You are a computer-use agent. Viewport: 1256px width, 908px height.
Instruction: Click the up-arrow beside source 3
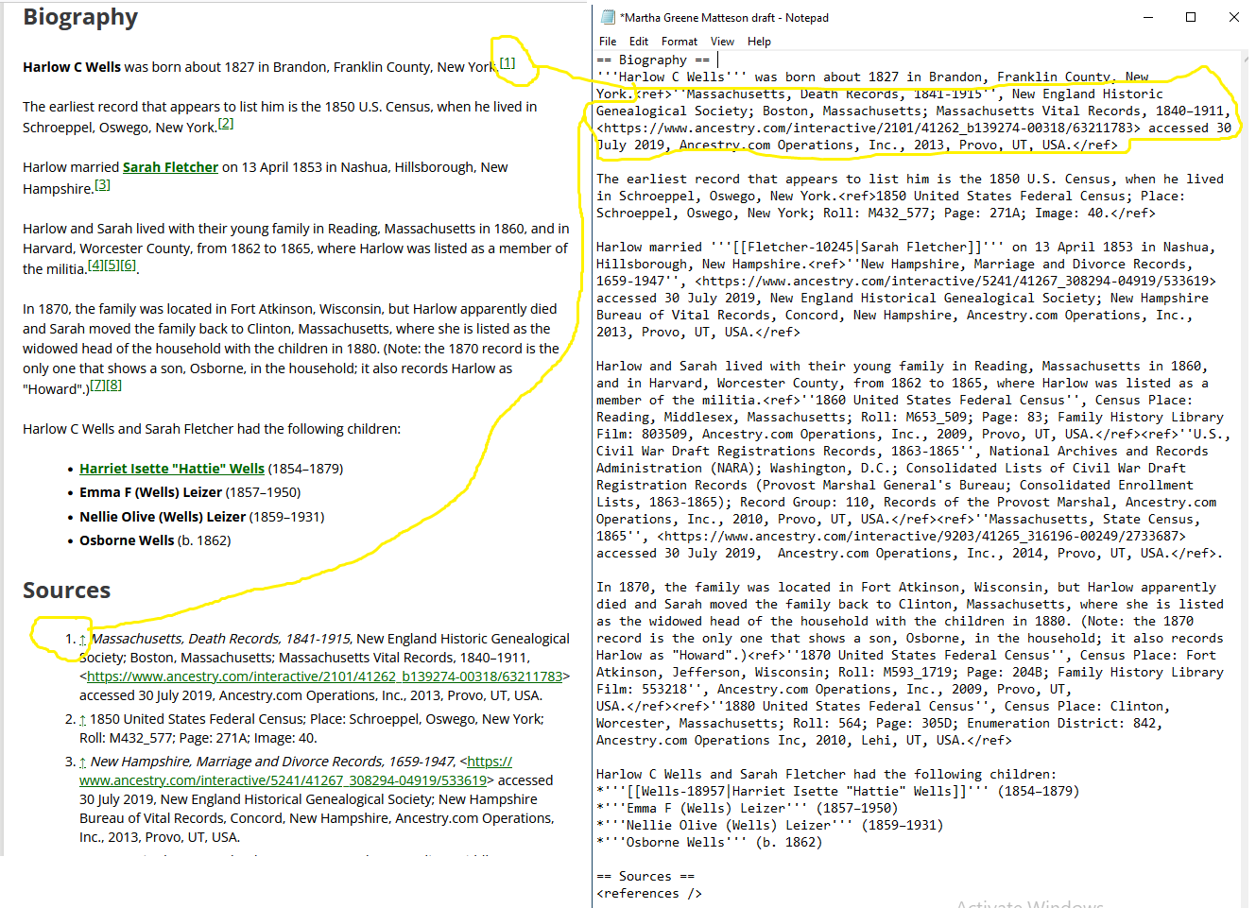point(83,762)
